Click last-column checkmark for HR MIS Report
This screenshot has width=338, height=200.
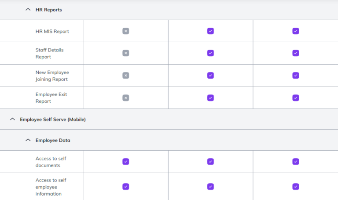point(295,31)
